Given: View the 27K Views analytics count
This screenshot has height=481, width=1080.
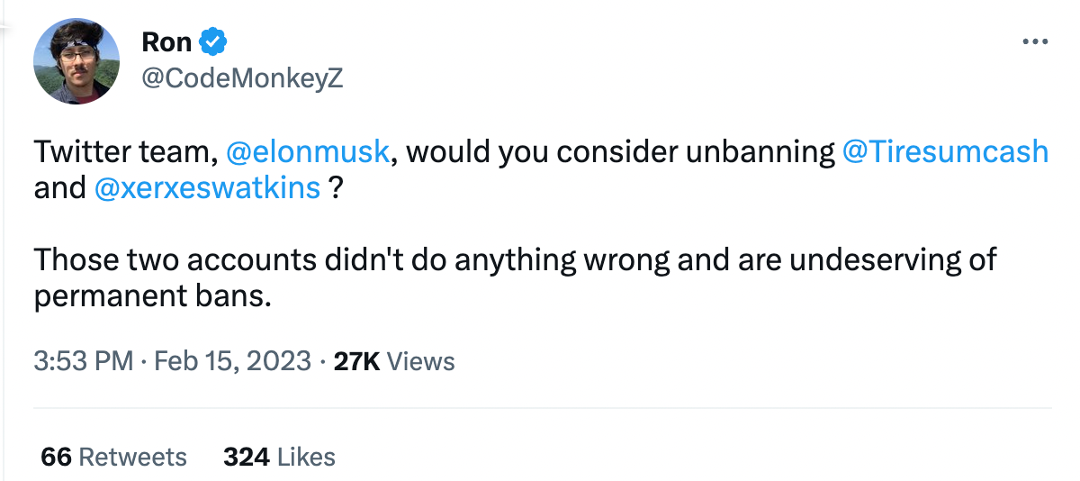Looking at the screenshot, I should coord(394,362).
